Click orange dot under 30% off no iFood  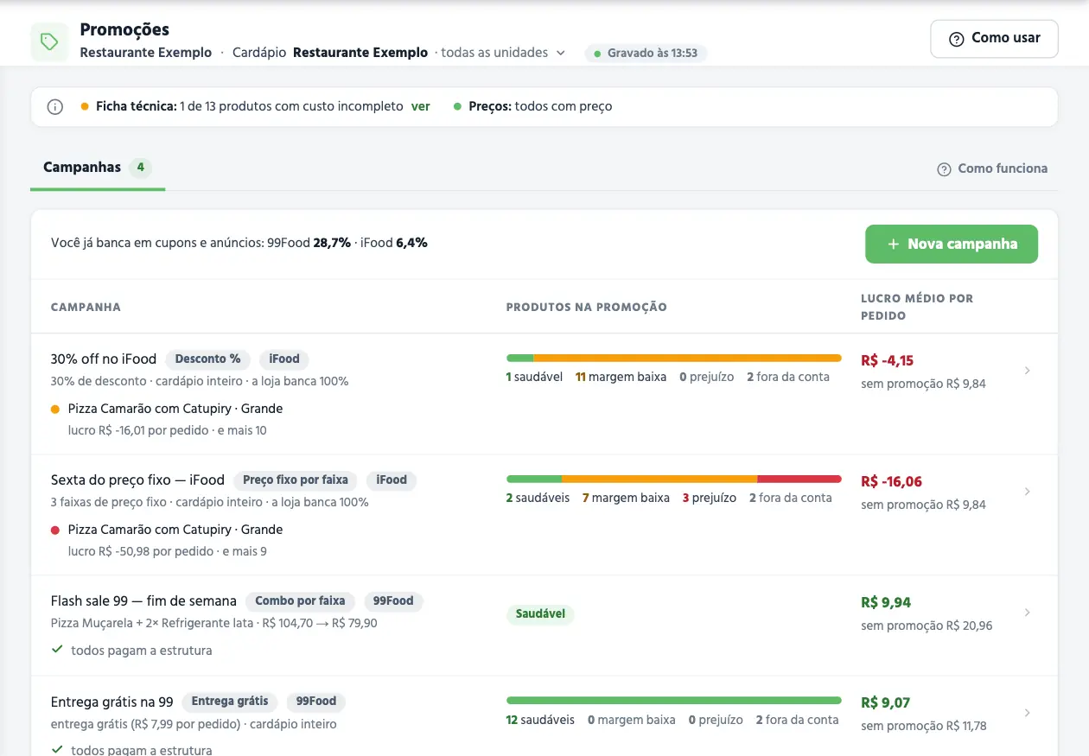click(x=55, y=409)
